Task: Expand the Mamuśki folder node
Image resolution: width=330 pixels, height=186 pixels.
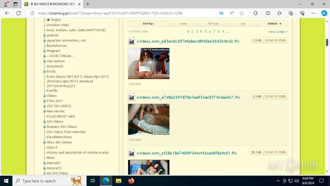Action: [x=44, y=163]
